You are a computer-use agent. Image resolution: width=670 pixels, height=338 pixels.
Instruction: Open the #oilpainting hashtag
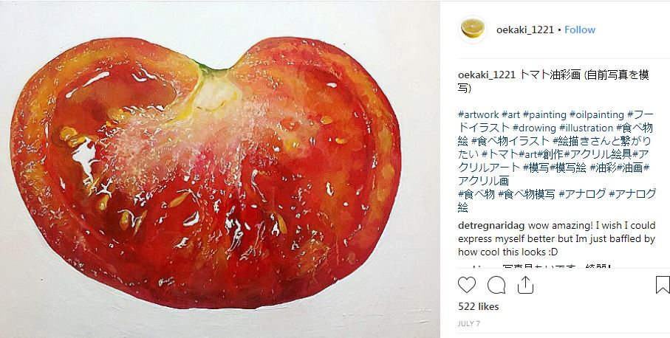tap(597, 115)
